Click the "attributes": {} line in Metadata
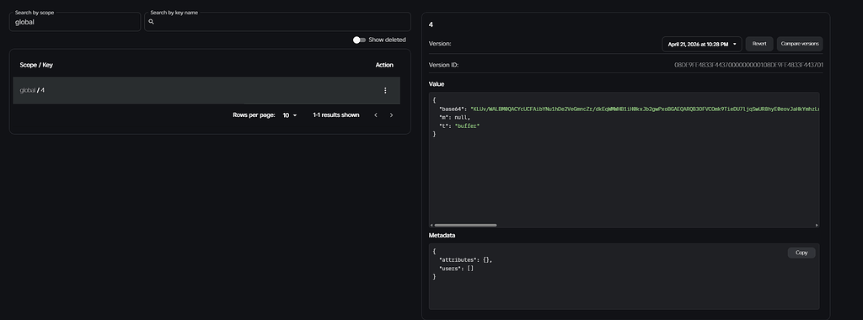The image size is (863, 320). 465,259
